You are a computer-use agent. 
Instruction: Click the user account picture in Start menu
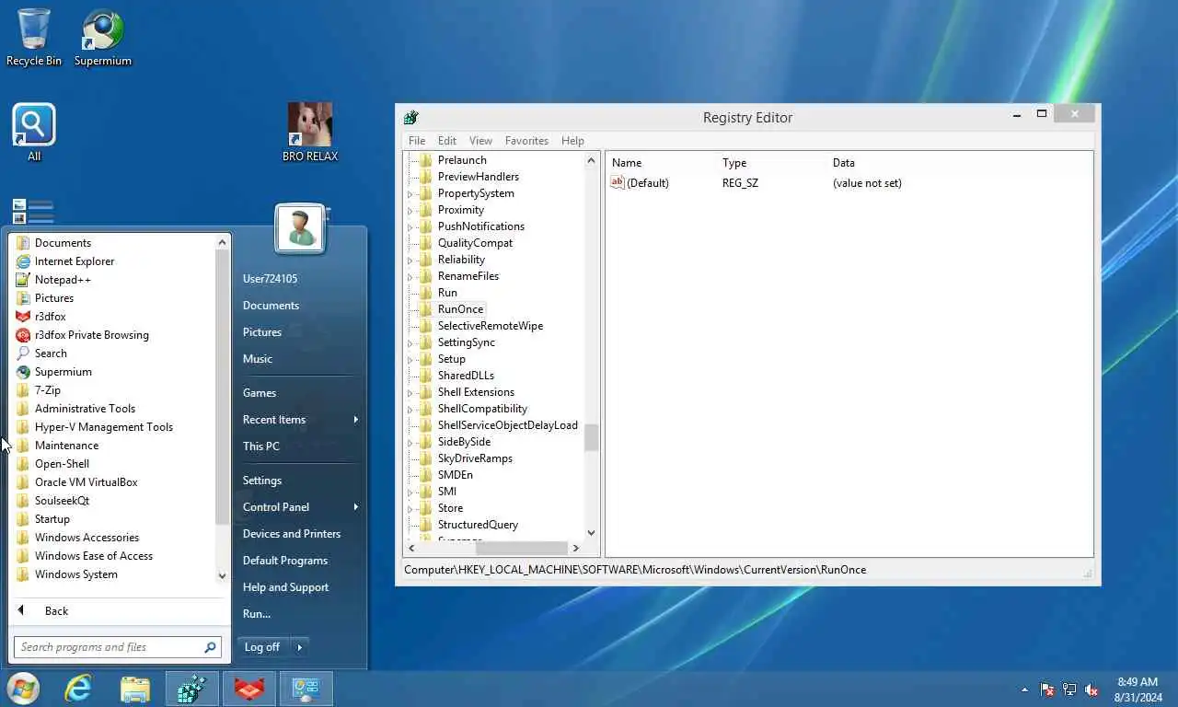point(300,227)
